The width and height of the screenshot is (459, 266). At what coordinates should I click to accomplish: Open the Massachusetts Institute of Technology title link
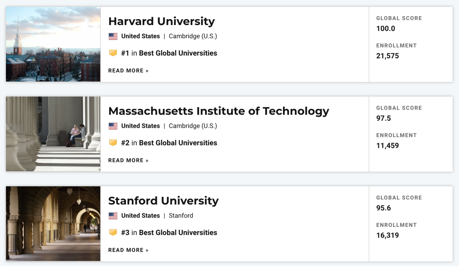(x=218, y=111)
